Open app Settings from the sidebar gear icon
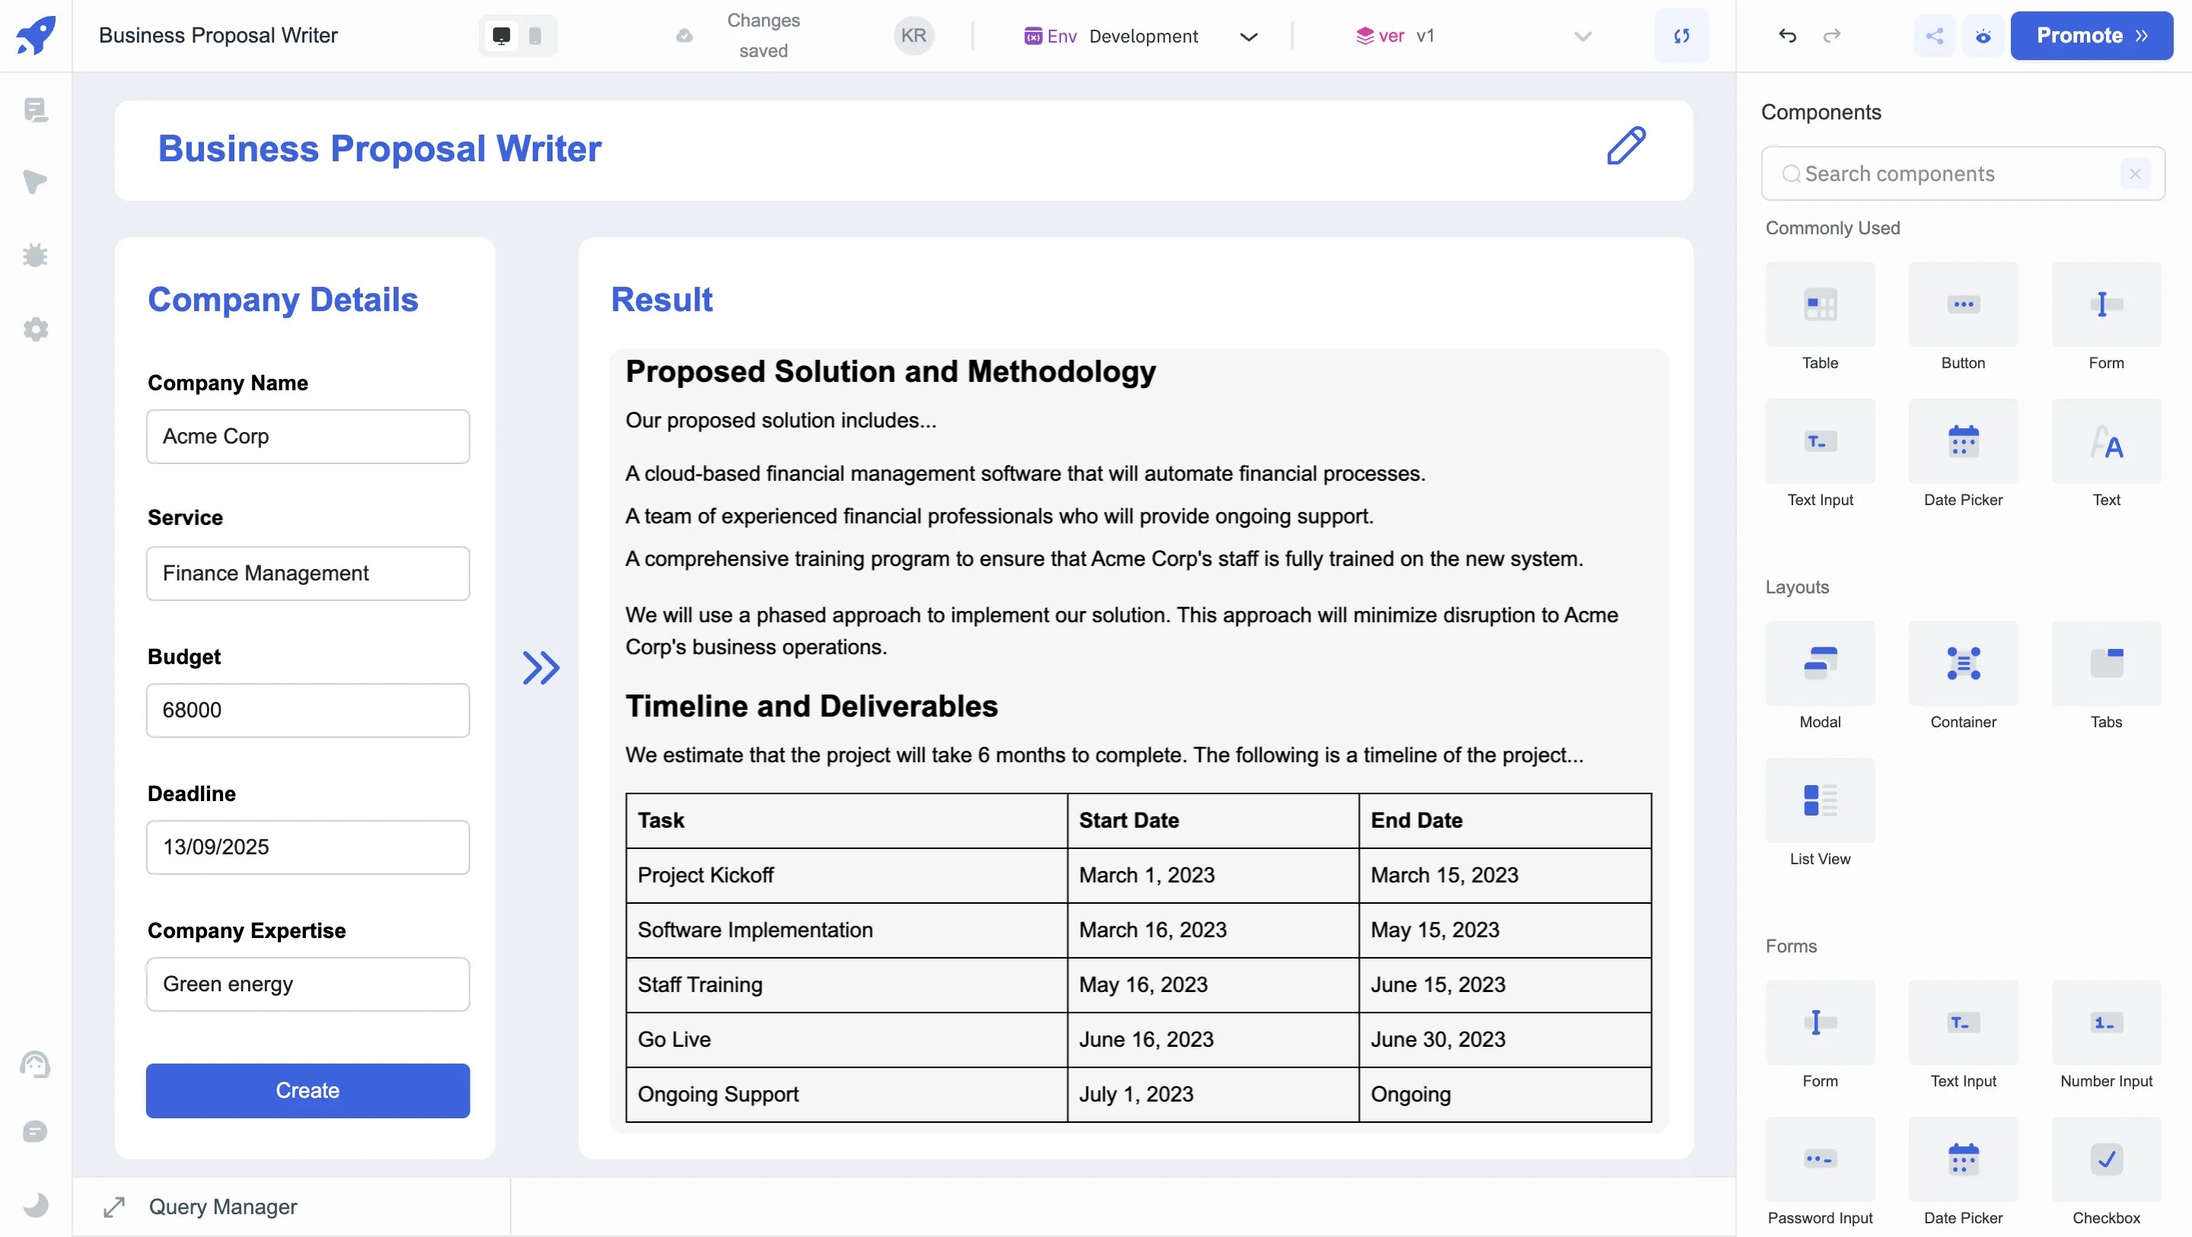2192x1237 pixels. tap(36, 329)
